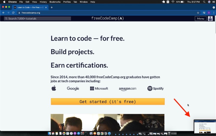The image size is (216, 136).
Task: Open Google Chrome from the Dock
Action: click(x=102, y=133)
